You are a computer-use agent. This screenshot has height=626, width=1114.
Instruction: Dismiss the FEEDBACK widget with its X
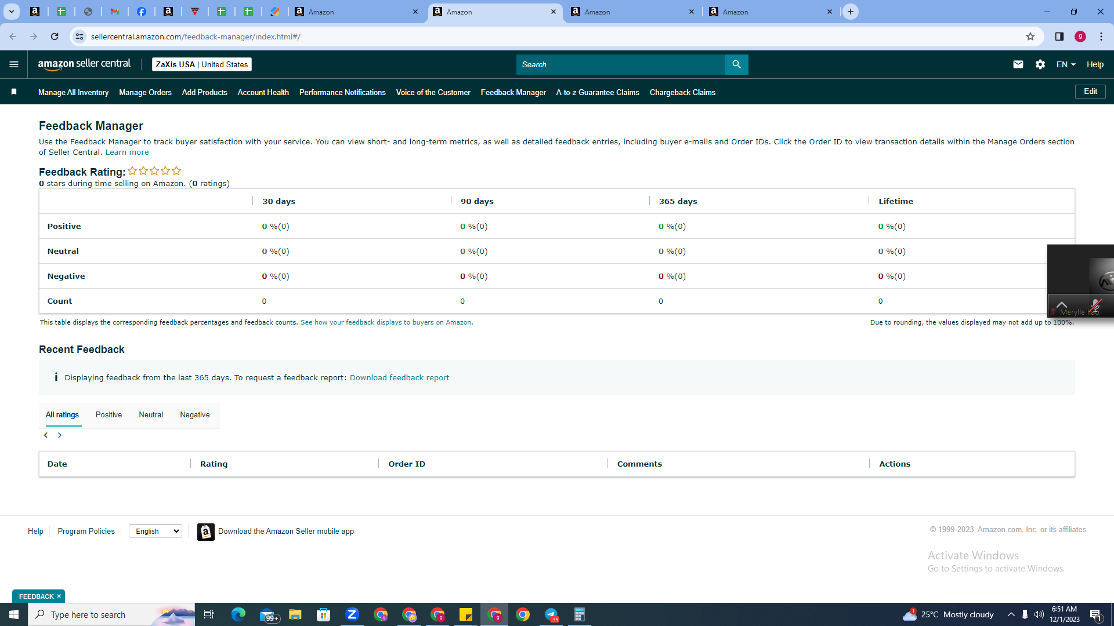(x=59, y=596)
